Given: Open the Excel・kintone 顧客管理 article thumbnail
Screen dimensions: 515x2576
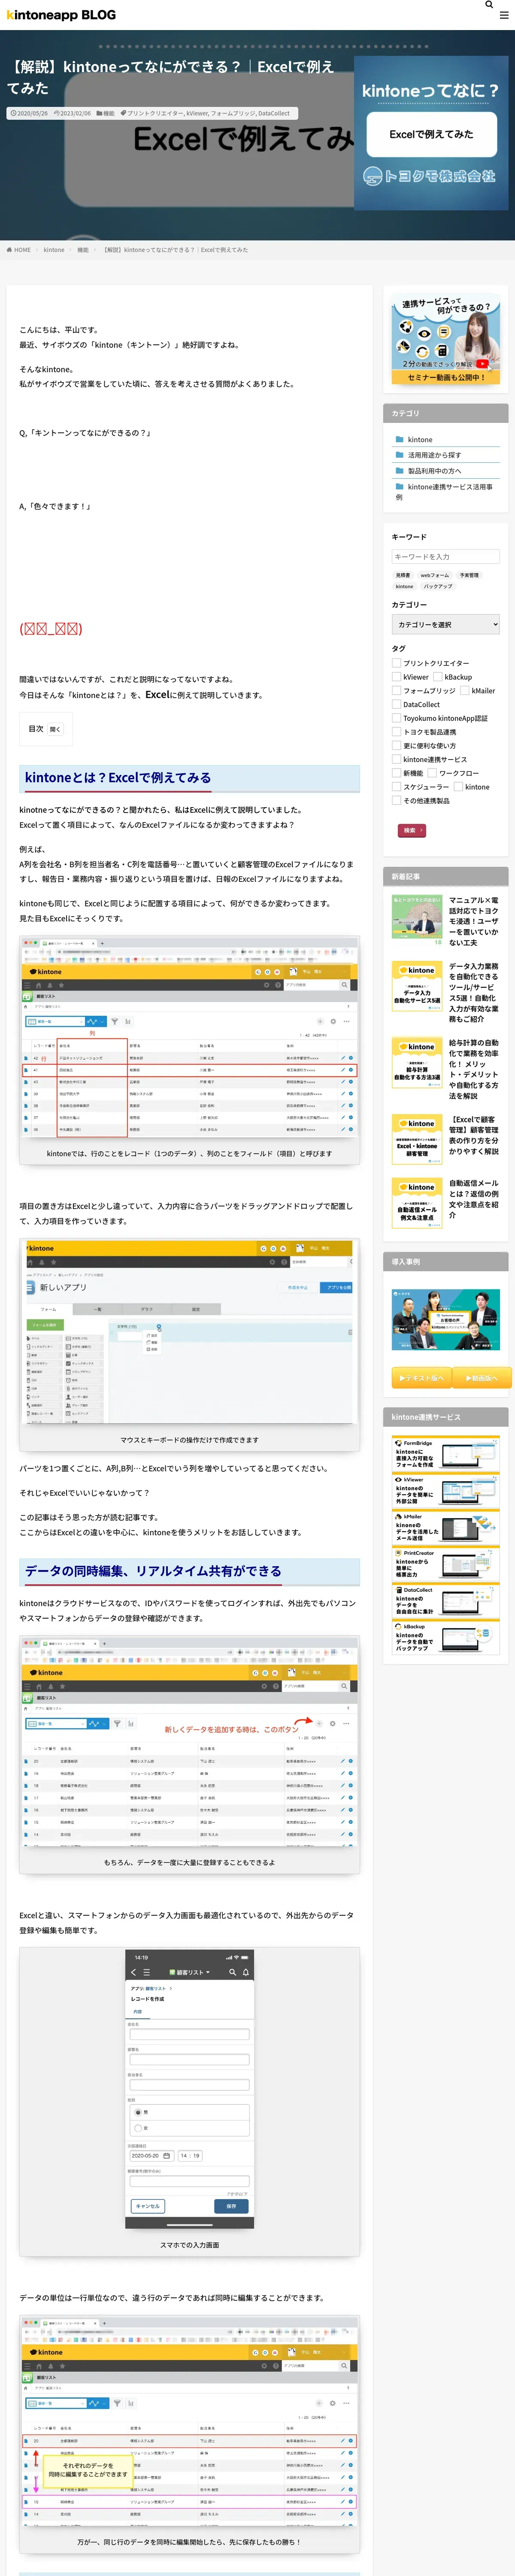Looking at the screenshot, I should [417, 1140].
